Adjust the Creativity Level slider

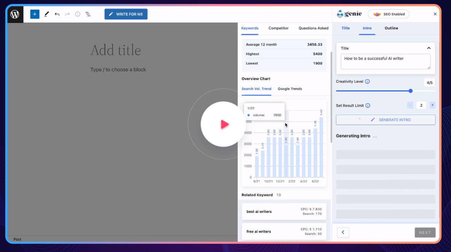click(x=410, y=91)
